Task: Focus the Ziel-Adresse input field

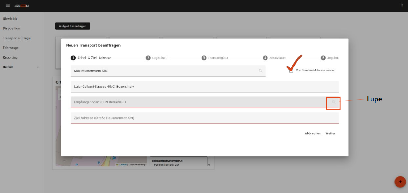Action: (x=205, y=118)
